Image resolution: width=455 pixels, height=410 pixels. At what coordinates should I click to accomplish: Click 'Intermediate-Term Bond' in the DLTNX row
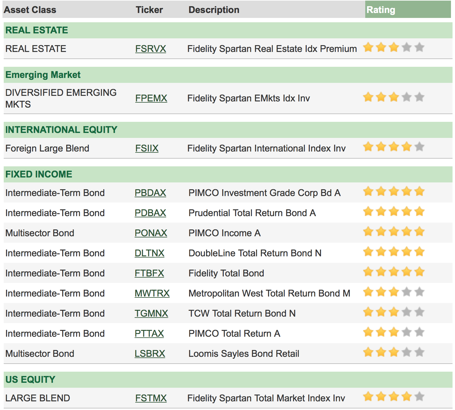pyautogui.click(x=55, y=253)
